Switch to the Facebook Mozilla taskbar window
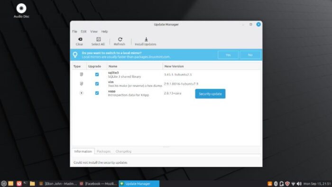The image size is (332, 187). click(99, 184)
